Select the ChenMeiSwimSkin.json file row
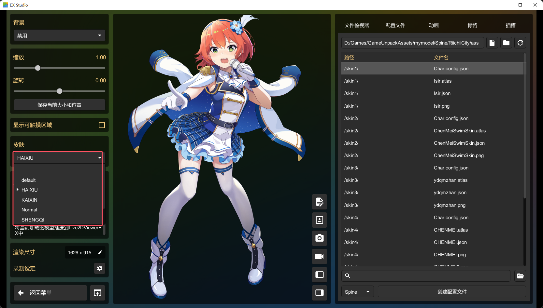The width and height of the screenshot is (543, 308). click(432, 143)
